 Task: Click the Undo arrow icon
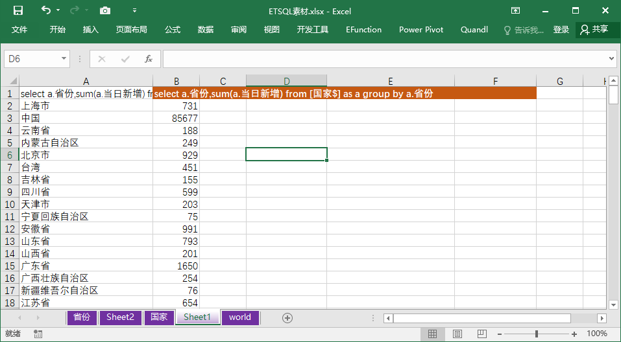pyautogui.click(x=45, y=11)
